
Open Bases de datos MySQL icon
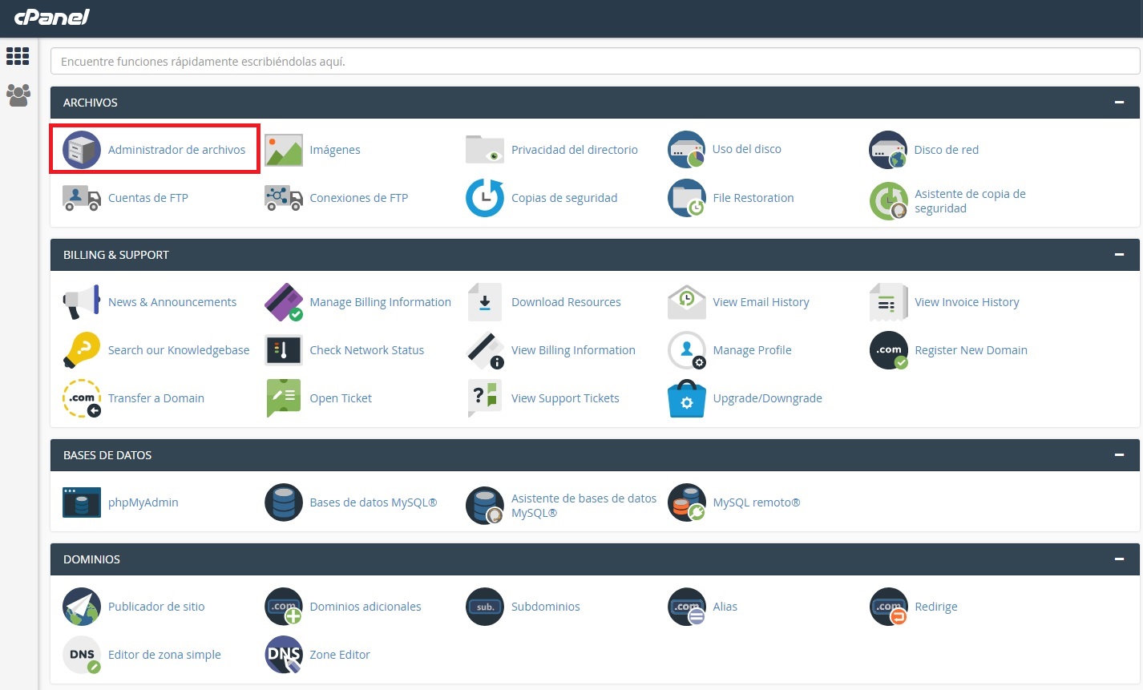coord(284,502)
